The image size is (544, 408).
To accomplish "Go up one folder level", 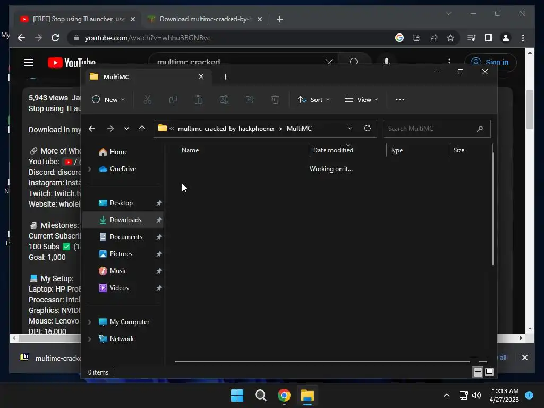I will 142,129.
